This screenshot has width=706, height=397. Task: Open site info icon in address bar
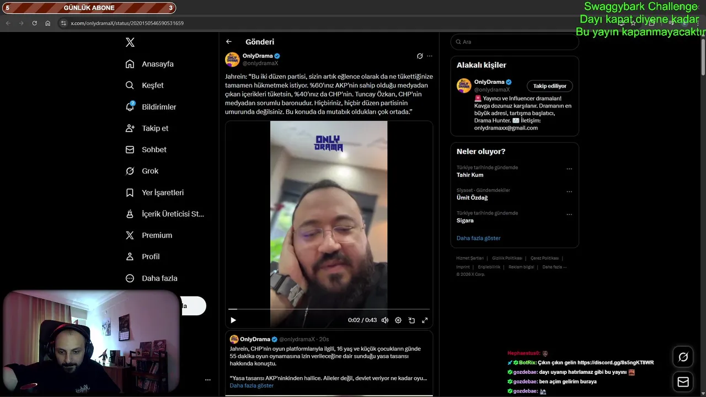tap(63, 23)
